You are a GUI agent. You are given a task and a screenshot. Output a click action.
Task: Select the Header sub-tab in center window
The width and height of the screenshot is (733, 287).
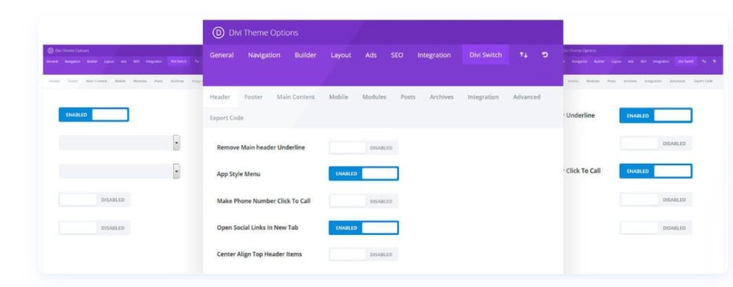[220, 97]
